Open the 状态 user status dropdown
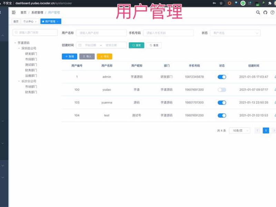The height and width of the screenshot is (207, 276). click(x=235, y=33)
